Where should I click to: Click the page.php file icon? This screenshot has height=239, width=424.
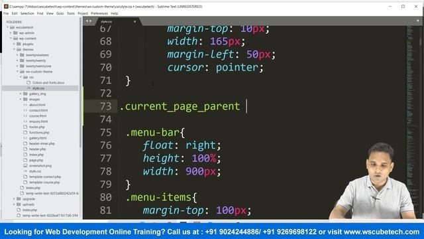coord(25,160)
